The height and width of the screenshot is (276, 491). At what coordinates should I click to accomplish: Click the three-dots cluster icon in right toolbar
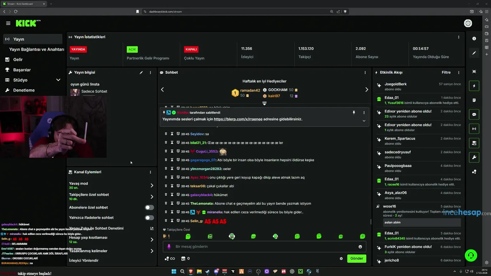[x=474, y=172]
